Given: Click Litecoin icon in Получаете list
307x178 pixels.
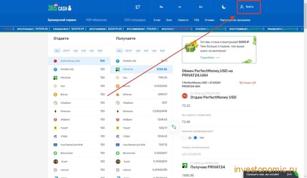Looking at the screenshot, I should pos(118,170).
